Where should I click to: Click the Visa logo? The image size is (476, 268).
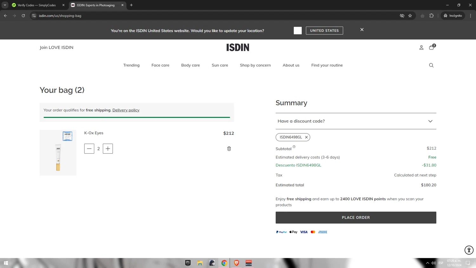pyautogui.click(x=304, y=232)
